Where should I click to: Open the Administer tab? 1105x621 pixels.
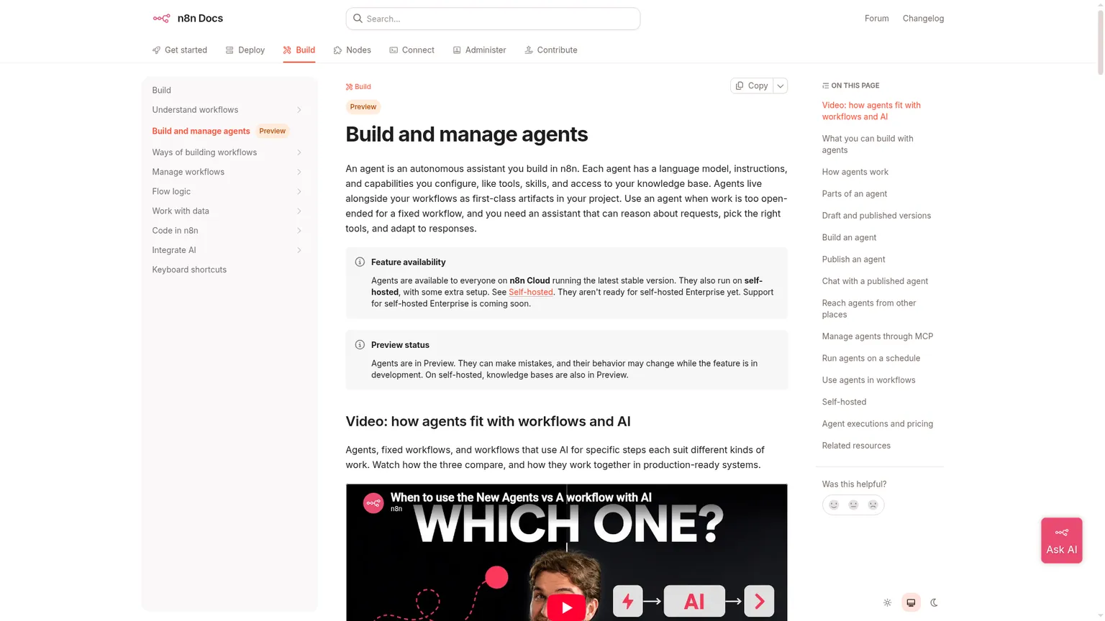479,50
